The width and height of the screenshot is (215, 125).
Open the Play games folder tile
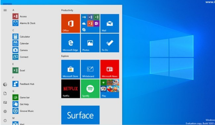coord(110,89)
